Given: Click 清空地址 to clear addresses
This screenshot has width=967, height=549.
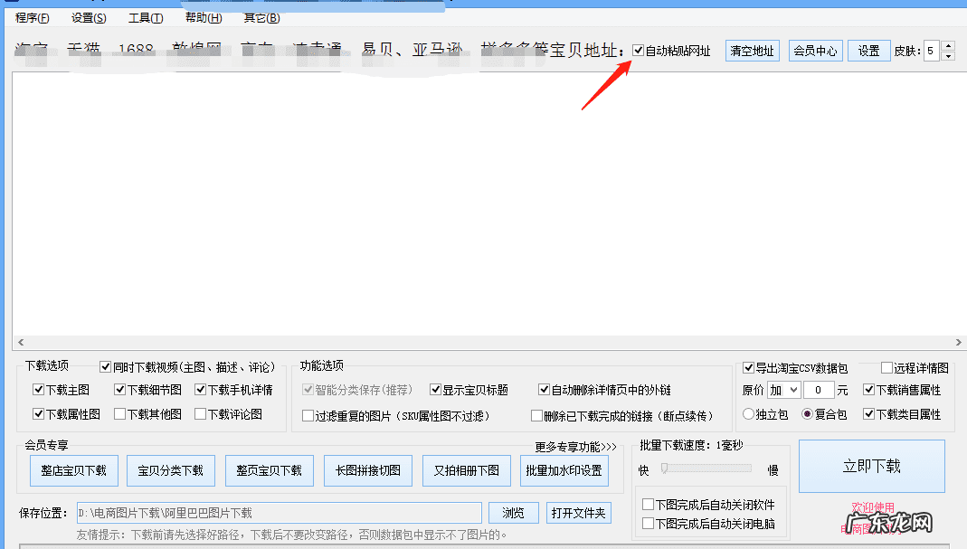Looking at the screenshot, I should [x=752, y=51].
